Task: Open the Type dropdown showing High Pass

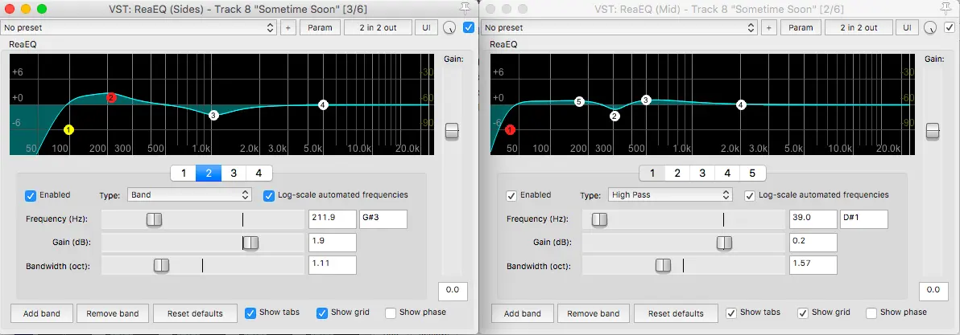Action: click(668, 195)
